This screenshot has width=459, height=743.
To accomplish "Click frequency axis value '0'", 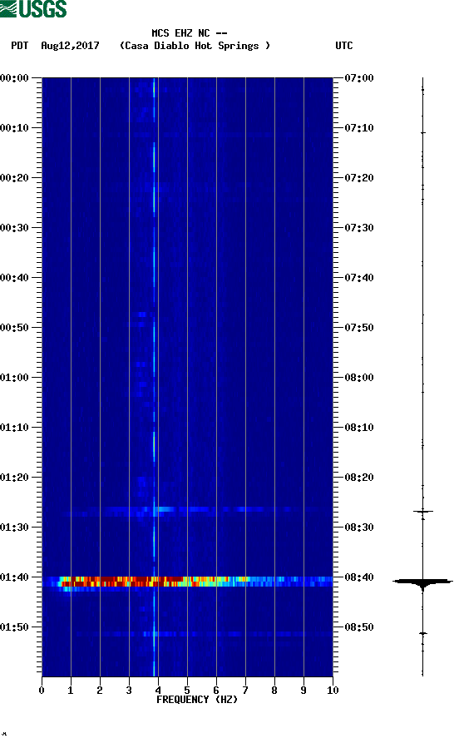I will (42, 691).
